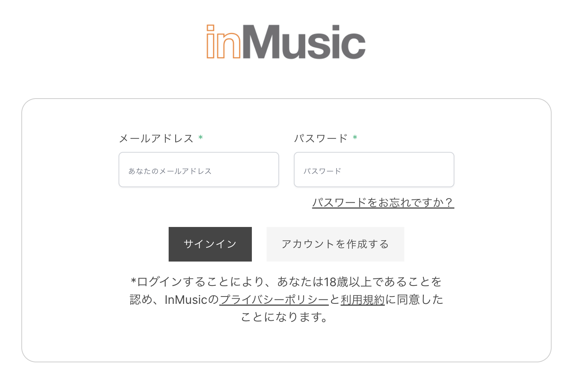This screenshot has width=570, height=373.
Task: Select アカウントを作成する button
Action: (335, 244)
